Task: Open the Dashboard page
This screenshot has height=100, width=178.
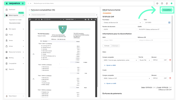Action: click(x=12, y=10)
